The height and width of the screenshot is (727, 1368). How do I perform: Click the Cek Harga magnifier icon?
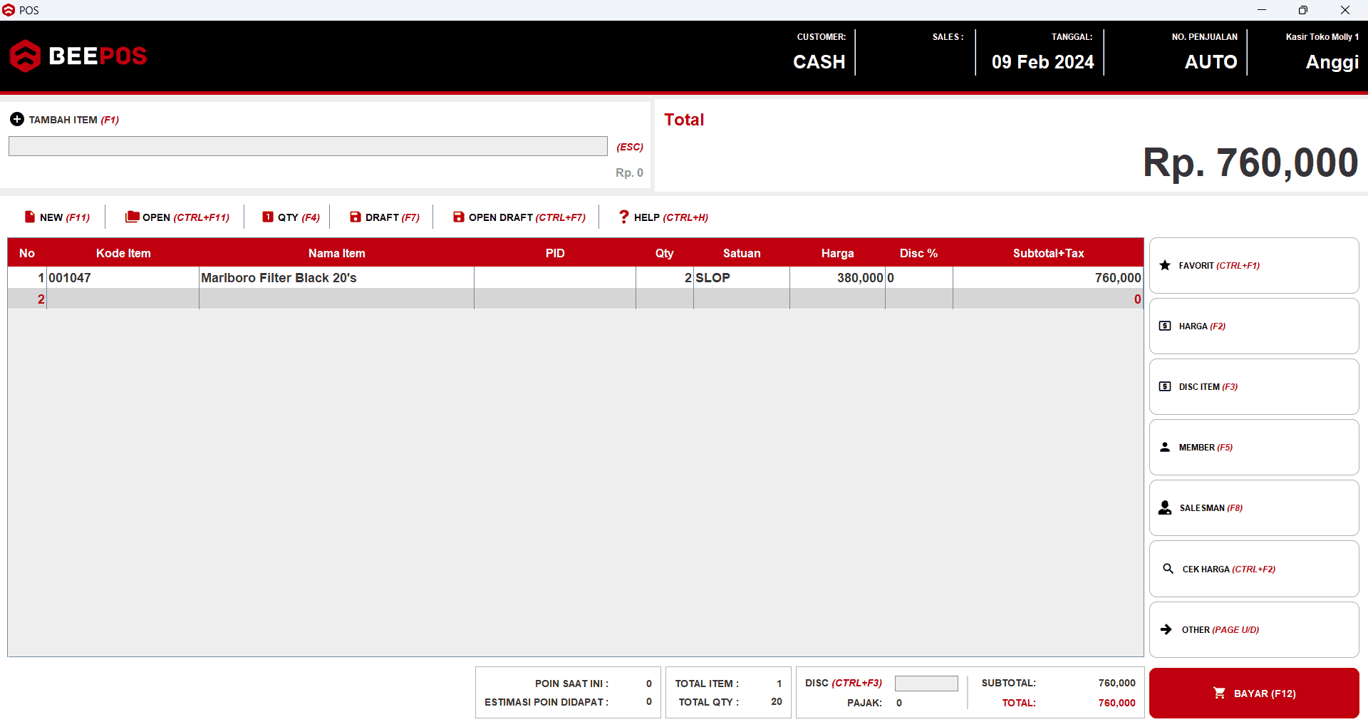[x=1168, y=568]
